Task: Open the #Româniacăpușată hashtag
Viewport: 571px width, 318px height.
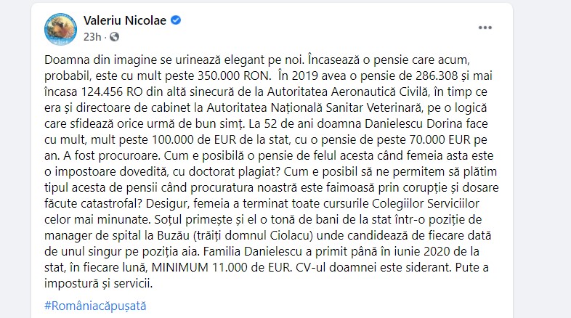Action: pos(95,306)
